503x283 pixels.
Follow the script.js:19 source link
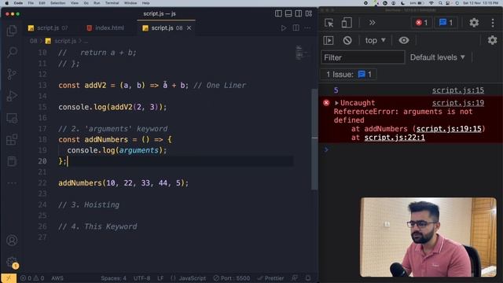(x=457, y=103)
